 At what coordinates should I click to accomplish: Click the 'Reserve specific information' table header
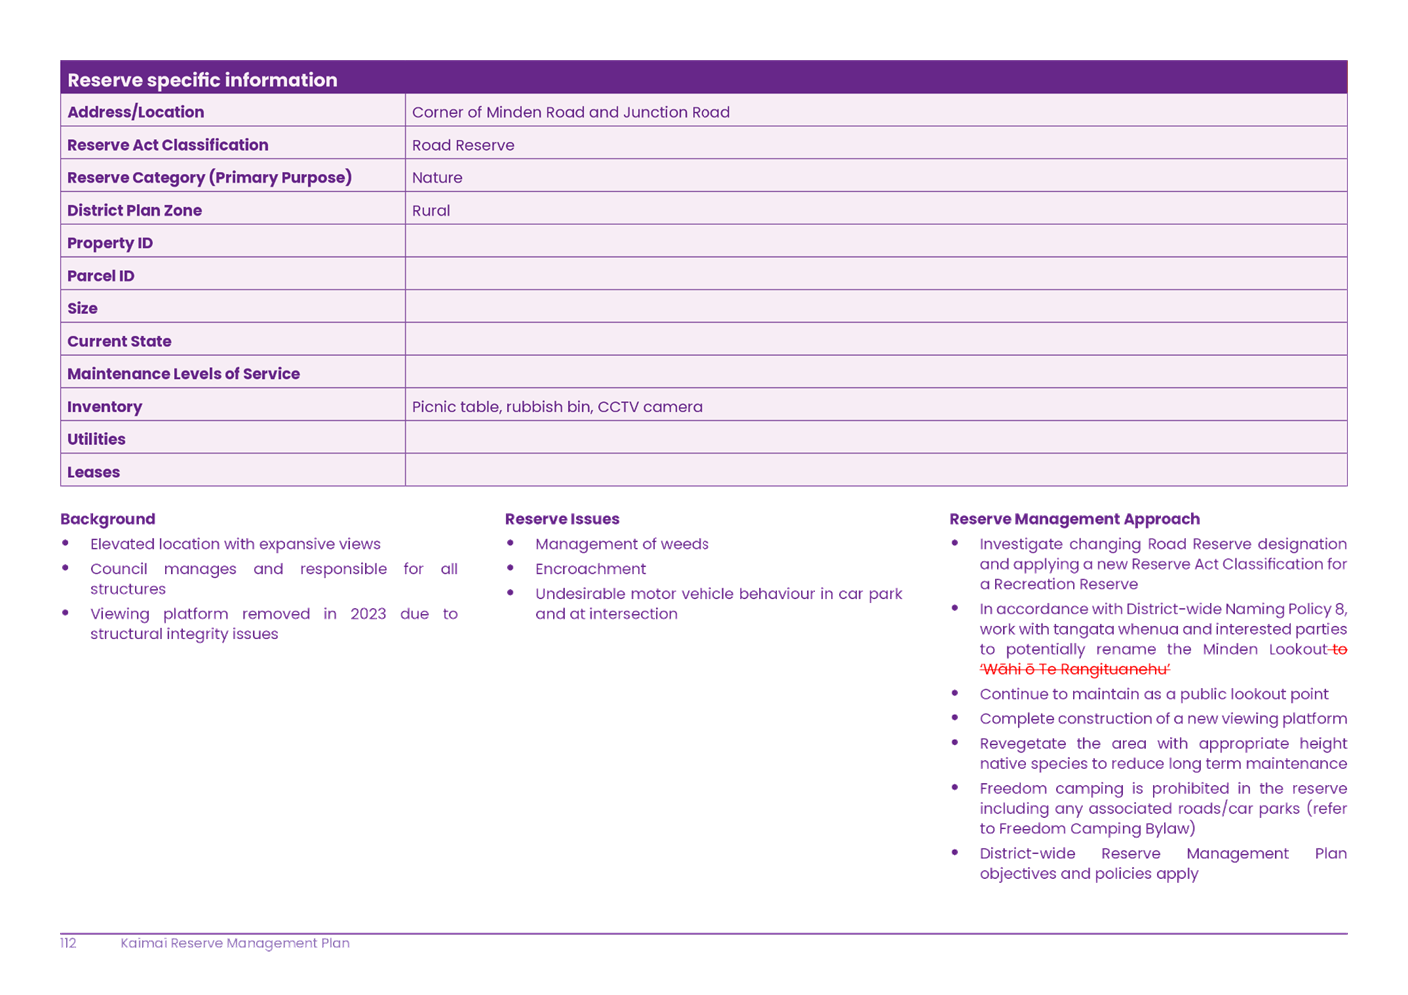pyautogui.click(x=202, y=80)
